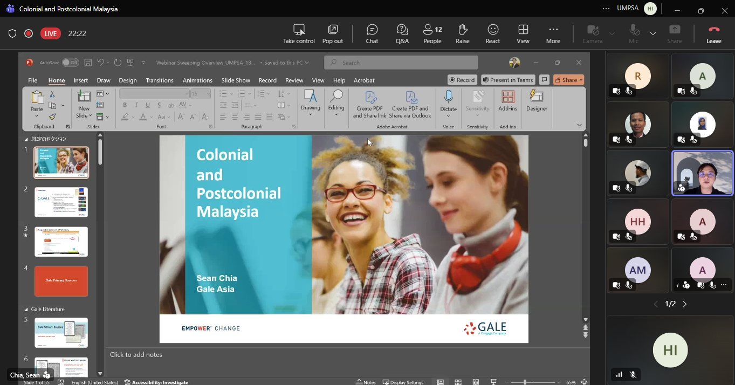Open the Slide Show tab

(x=236, y=80)
